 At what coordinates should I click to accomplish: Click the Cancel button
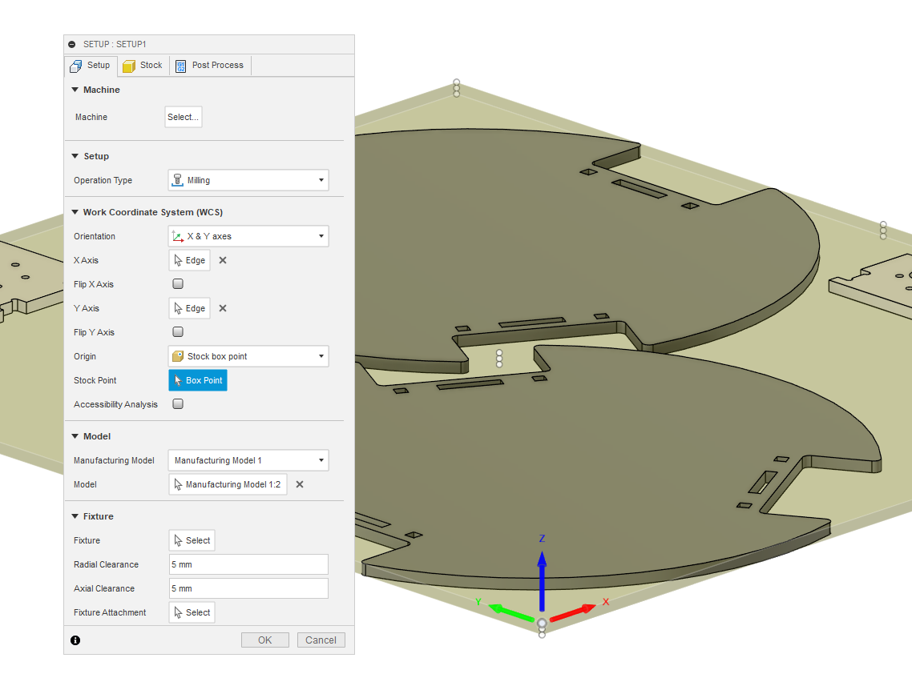(x=321, y=640)
